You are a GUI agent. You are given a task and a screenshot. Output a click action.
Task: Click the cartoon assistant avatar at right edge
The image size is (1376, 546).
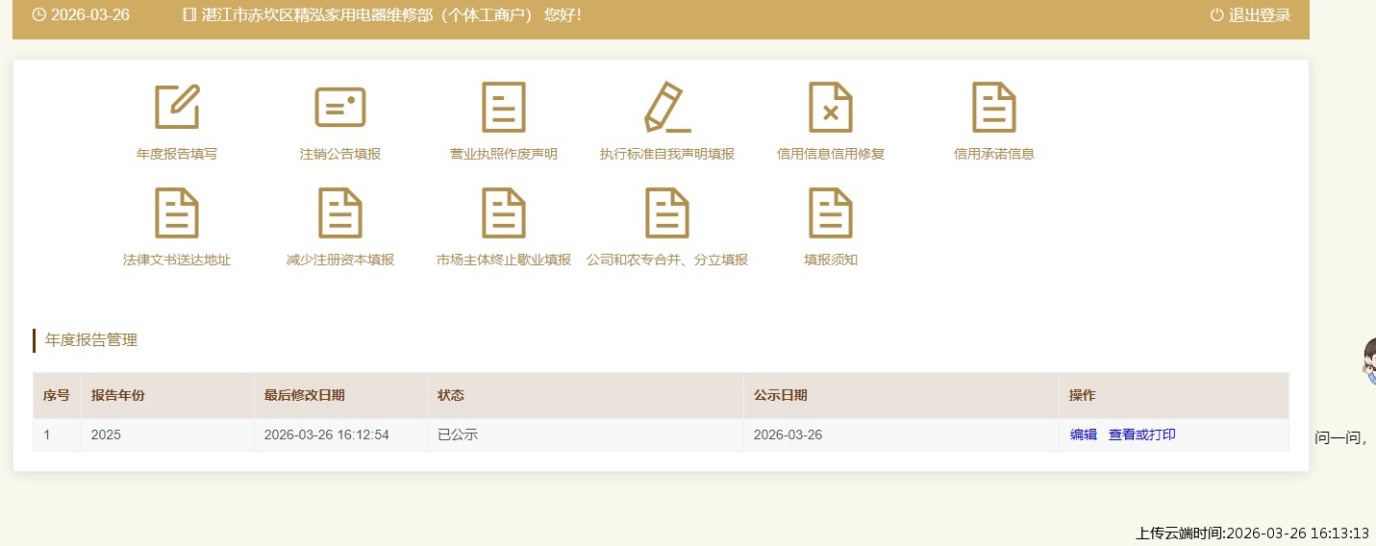tap(1369, 360)
